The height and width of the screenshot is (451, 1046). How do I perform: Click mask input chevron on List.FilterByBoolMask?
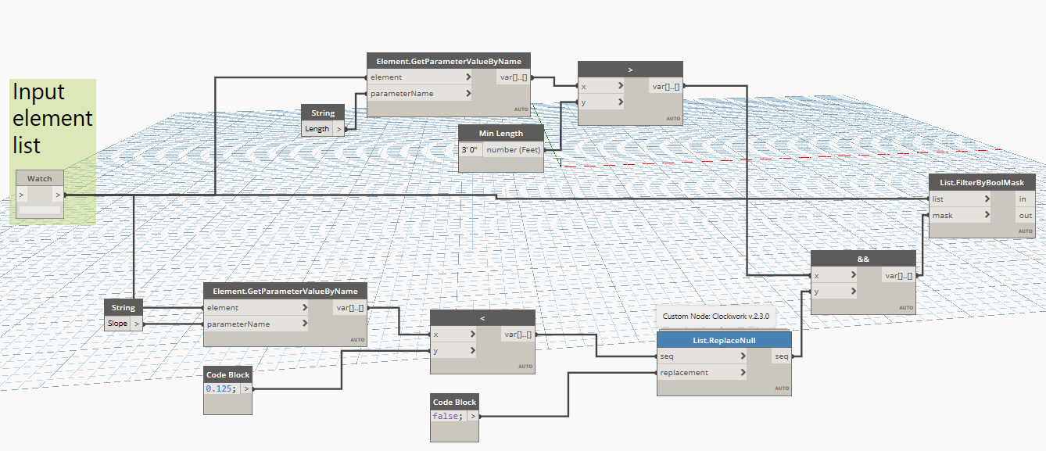(988, 215)
